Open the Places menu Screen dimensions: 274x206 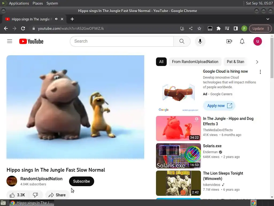(x=37, y=3)
